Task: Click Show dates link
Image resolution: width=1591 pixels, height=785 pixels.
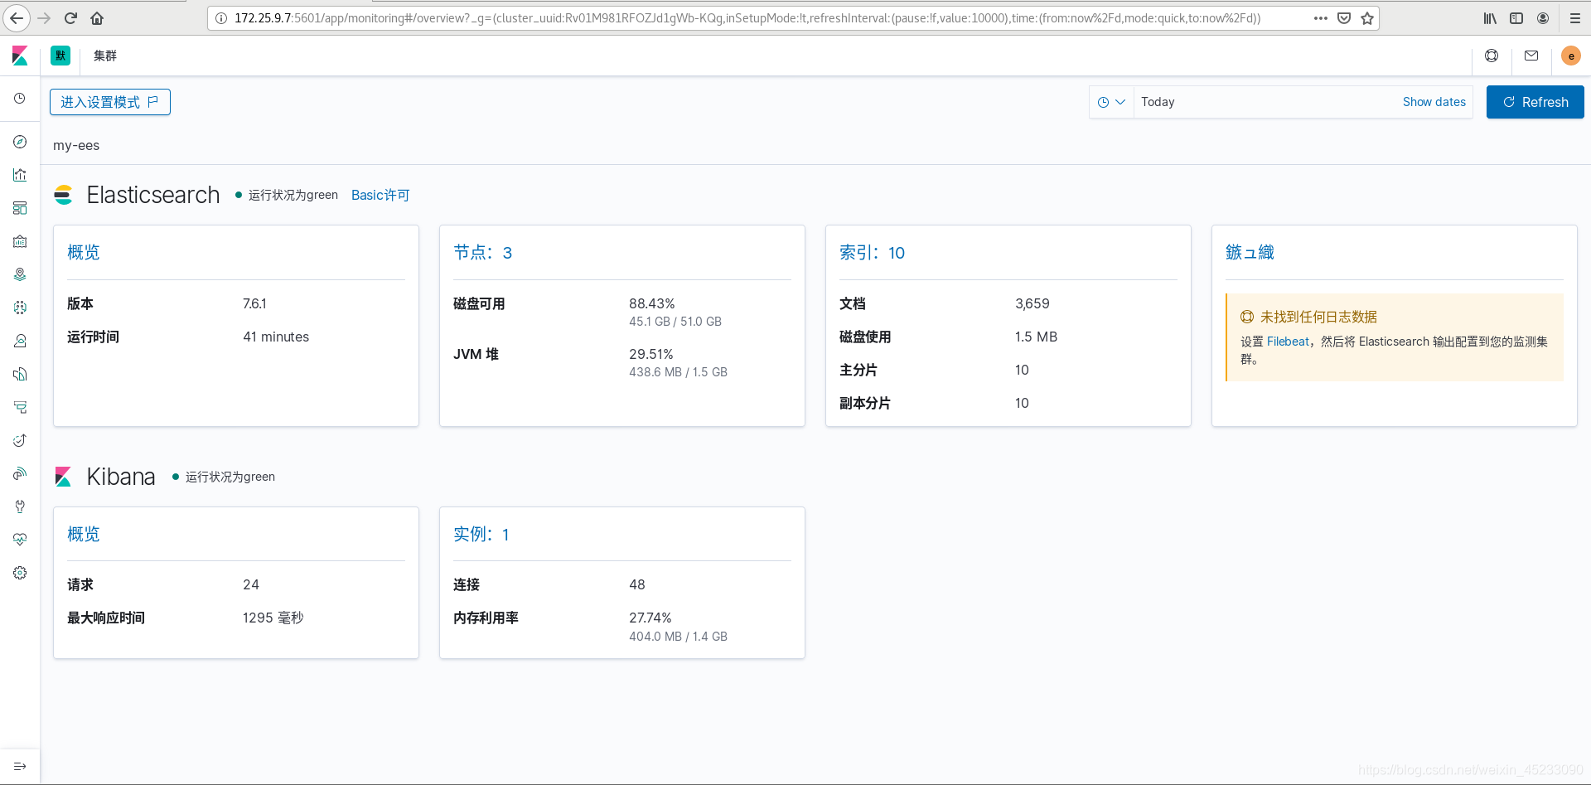Action: [x=1434, y=102]
